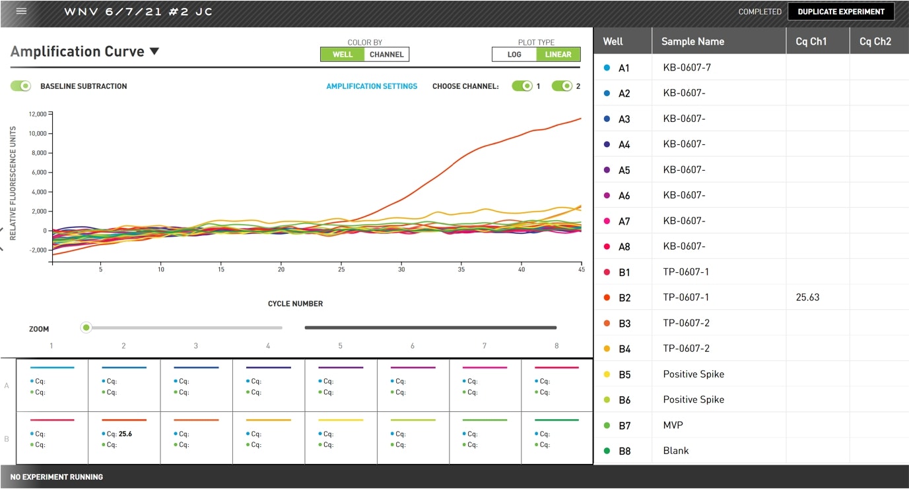Sort table by Sample Name column header
The image size is (909, 489).
692,42
